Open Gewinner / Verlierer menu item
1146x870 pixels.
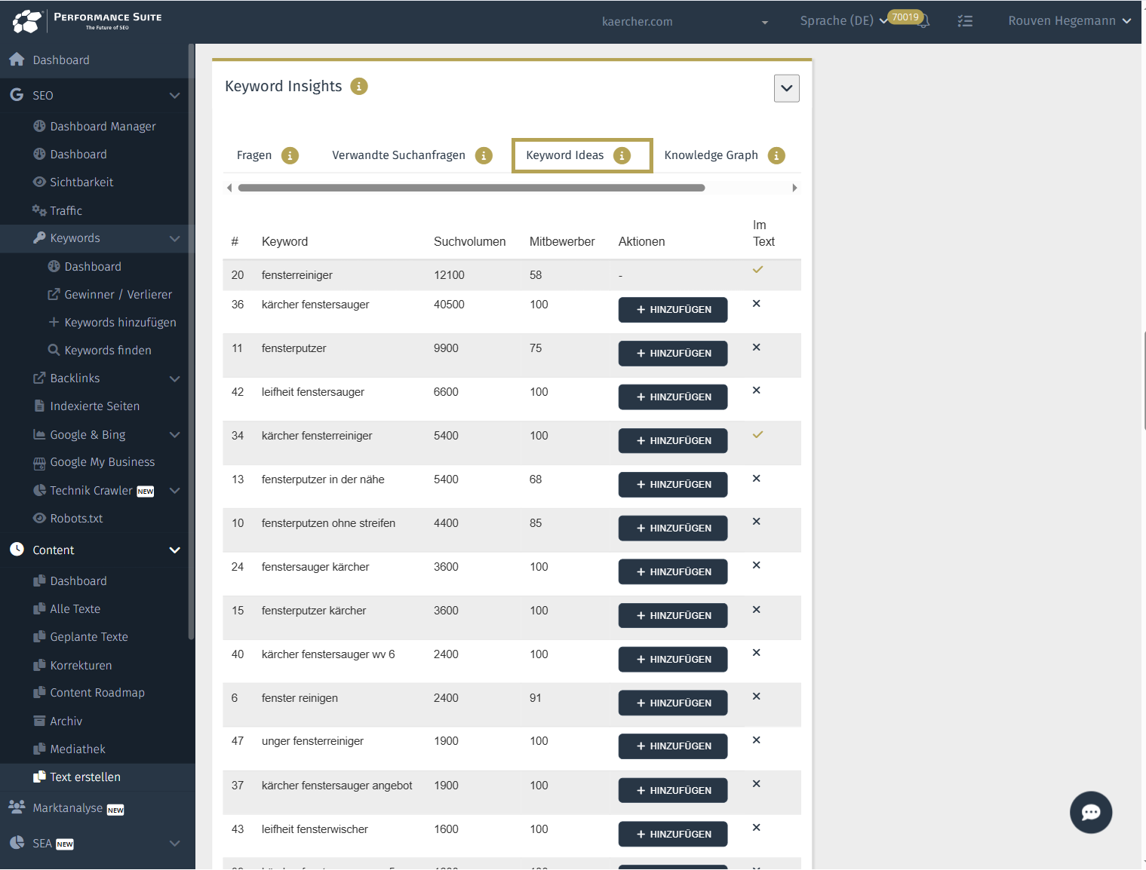(118, 295)
